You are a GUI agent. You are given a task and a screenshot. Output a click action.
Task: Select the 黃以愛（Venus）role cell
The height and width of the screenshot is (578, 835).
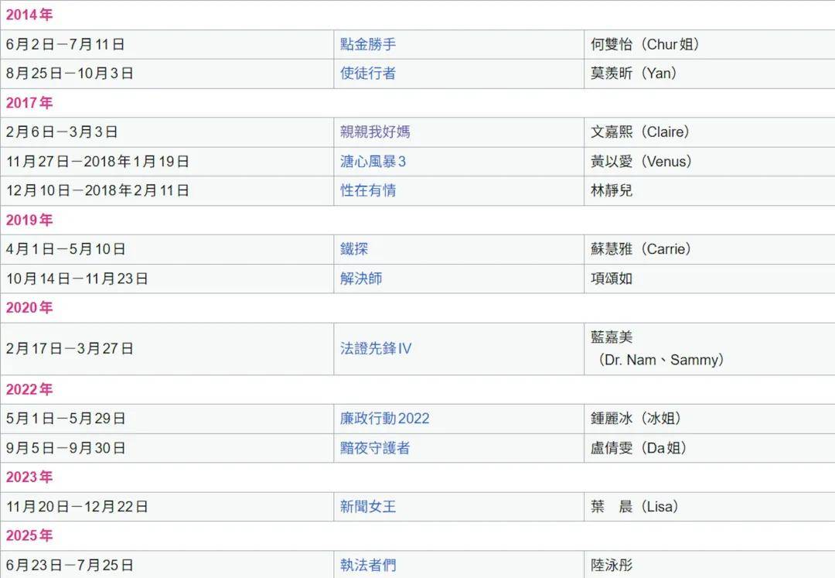tap(641, 162)
